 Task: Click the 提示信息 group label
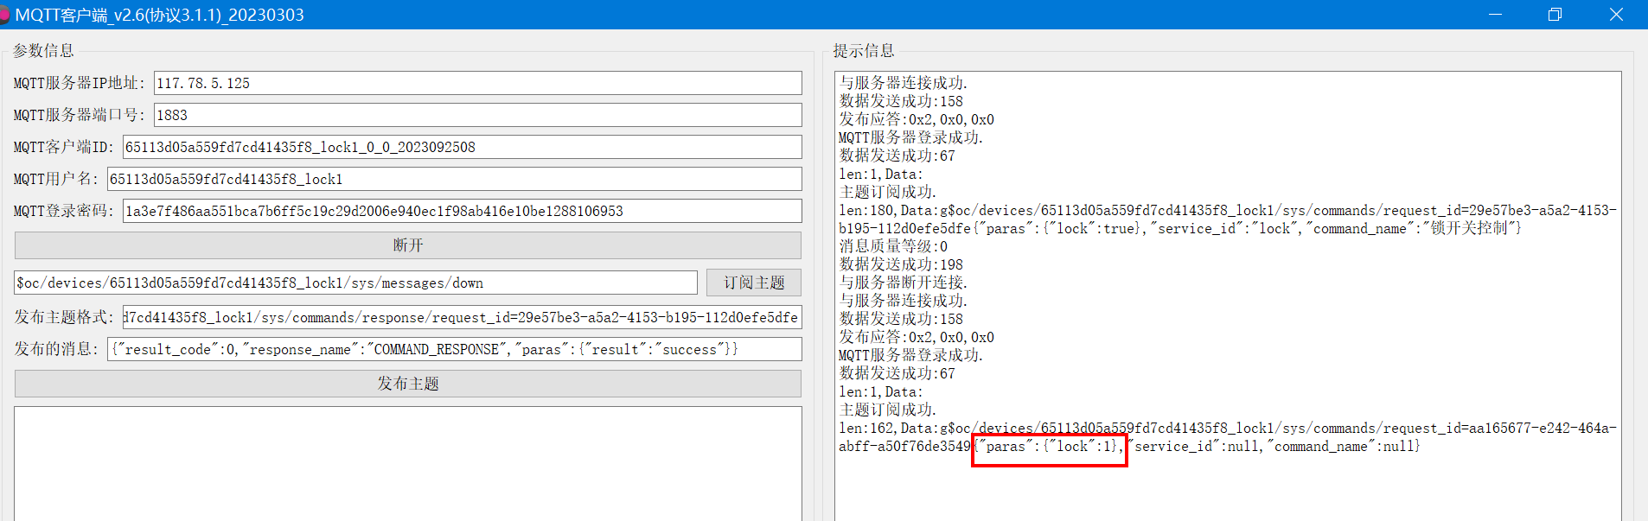(864, 51)
